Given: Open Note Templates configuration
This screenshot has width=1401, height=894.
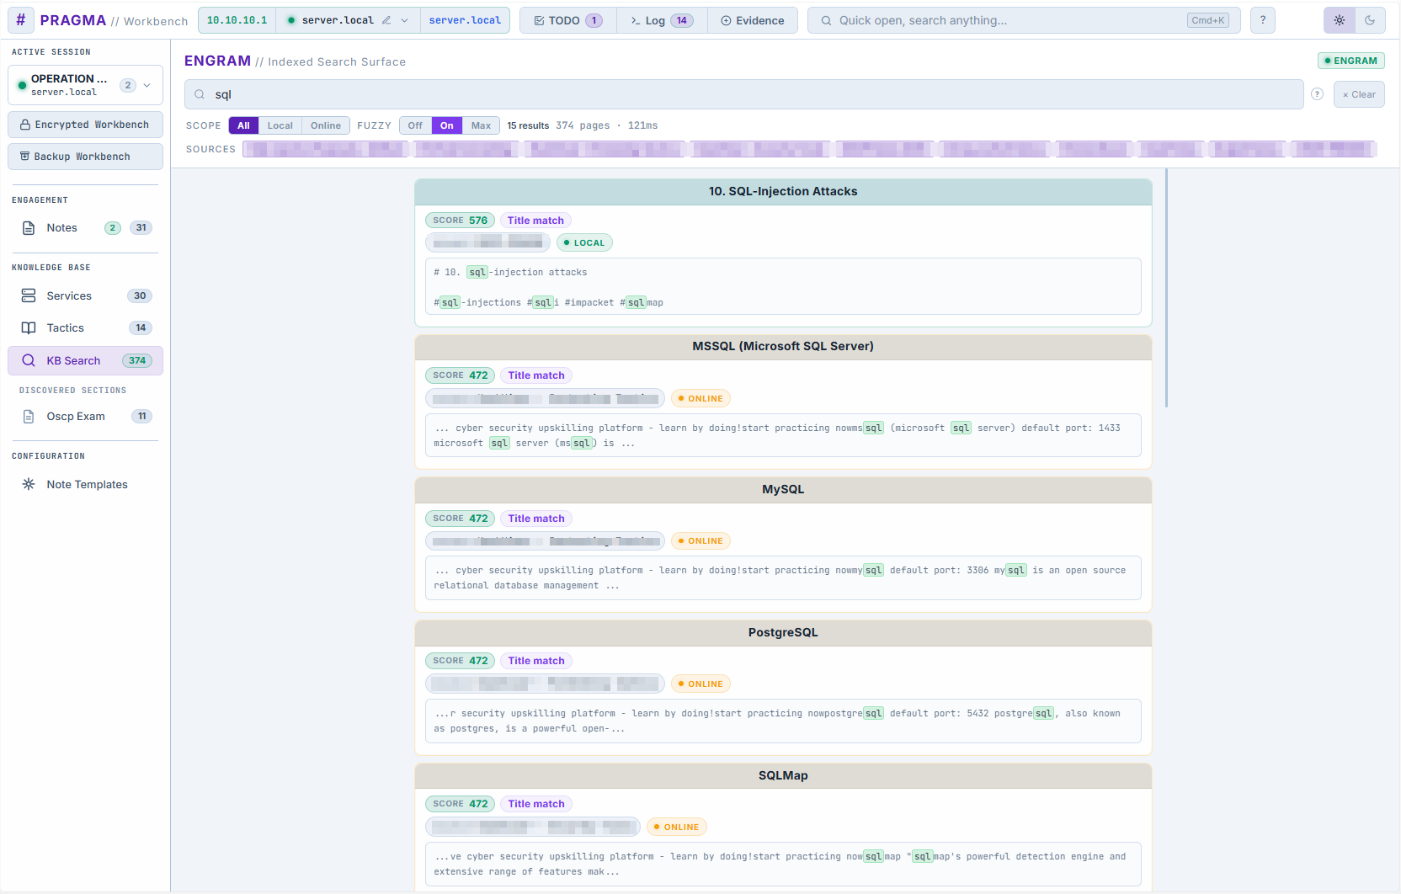Looking at the screenshot, I should pos(86,484).
